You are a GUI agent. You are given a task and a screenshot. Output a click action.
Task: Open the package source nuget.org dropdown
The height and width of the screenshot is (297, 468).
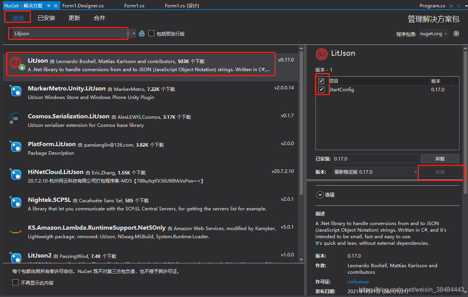click(x=434, y=34)
